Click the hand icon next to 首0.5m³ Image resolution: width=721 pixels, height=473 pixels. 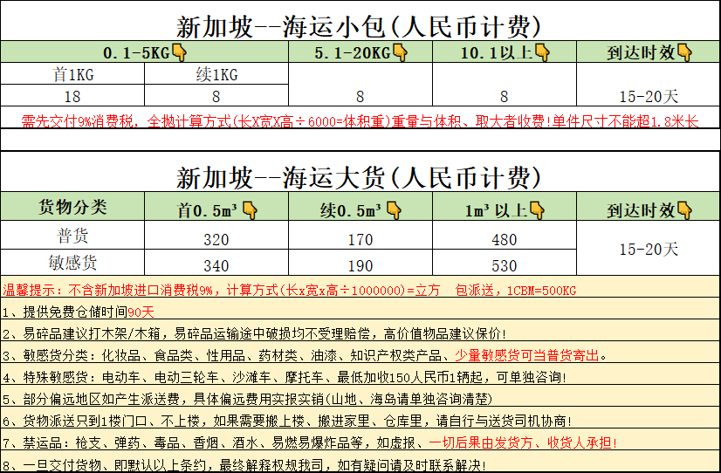(251, 209)
